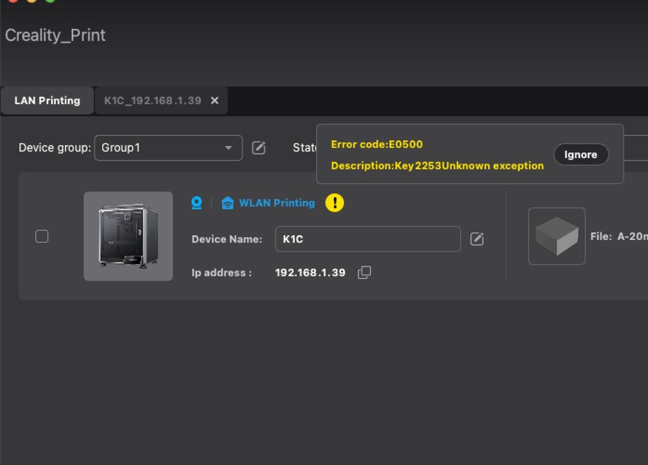
Task: Tick the K1C device selection checkbox
Action: pyautogui.click(x=42, y=236)
